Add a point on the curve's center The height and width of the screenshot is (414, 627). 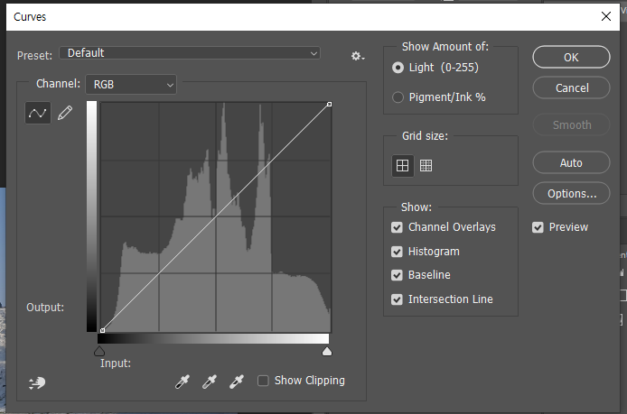point(216,217)
